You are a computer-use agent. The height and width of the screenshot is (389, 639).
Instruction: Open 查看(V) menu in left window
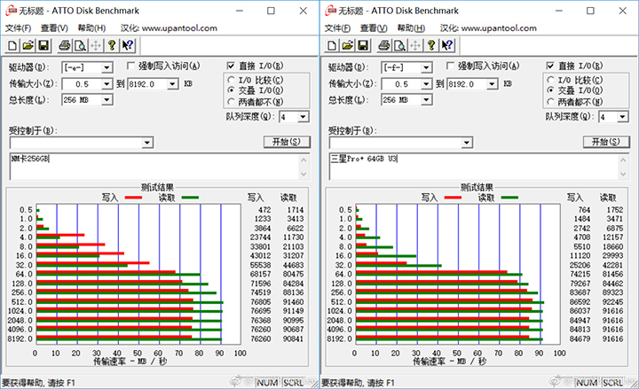54,28
